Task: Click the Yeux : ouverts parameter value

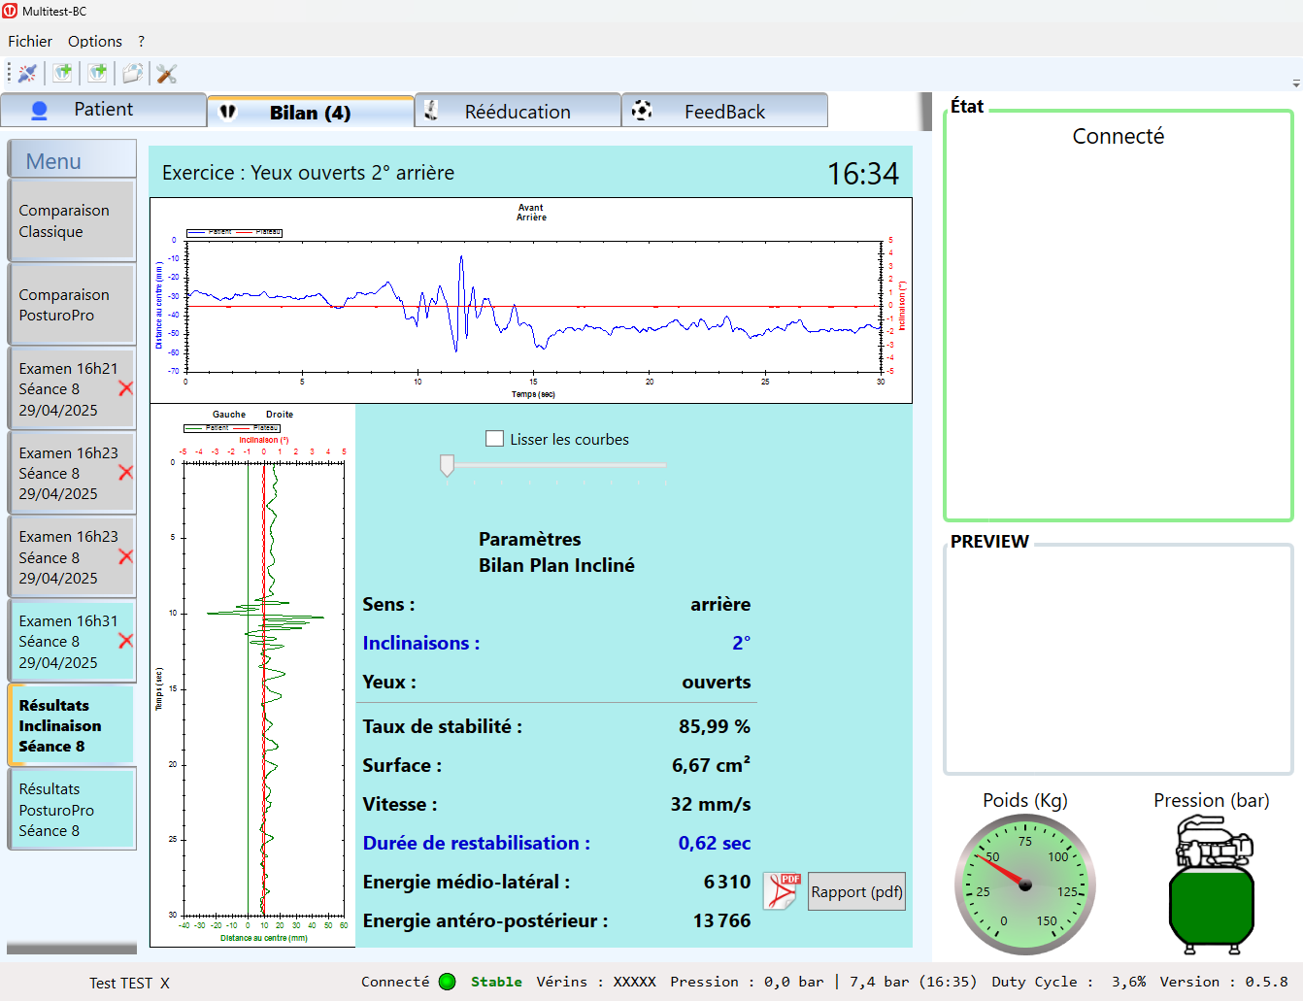Action: click(717, 682)
